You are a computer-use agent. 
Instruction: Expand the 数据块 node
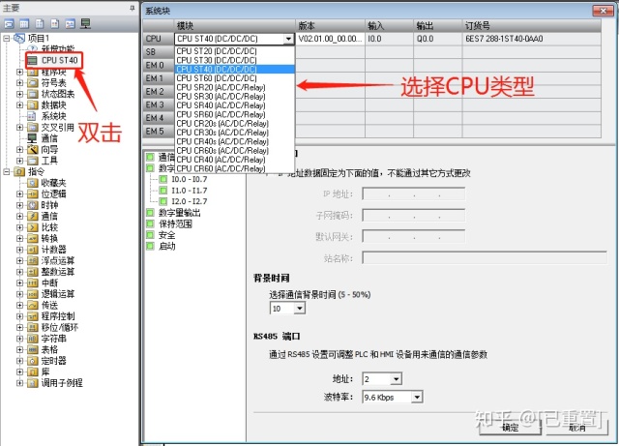tap(19, 105)
